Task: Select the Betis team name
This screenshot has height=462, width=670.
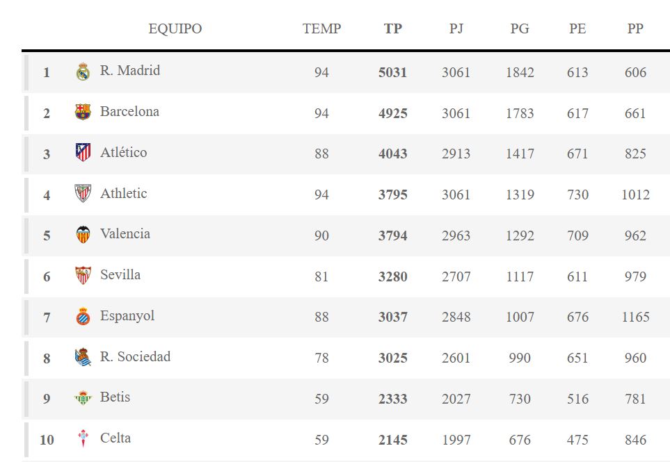Action: click(x=115, y=397)
